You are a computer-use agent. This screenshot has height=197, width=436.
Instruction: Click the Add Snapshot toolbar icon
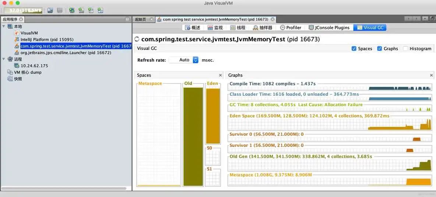[101, 10]
